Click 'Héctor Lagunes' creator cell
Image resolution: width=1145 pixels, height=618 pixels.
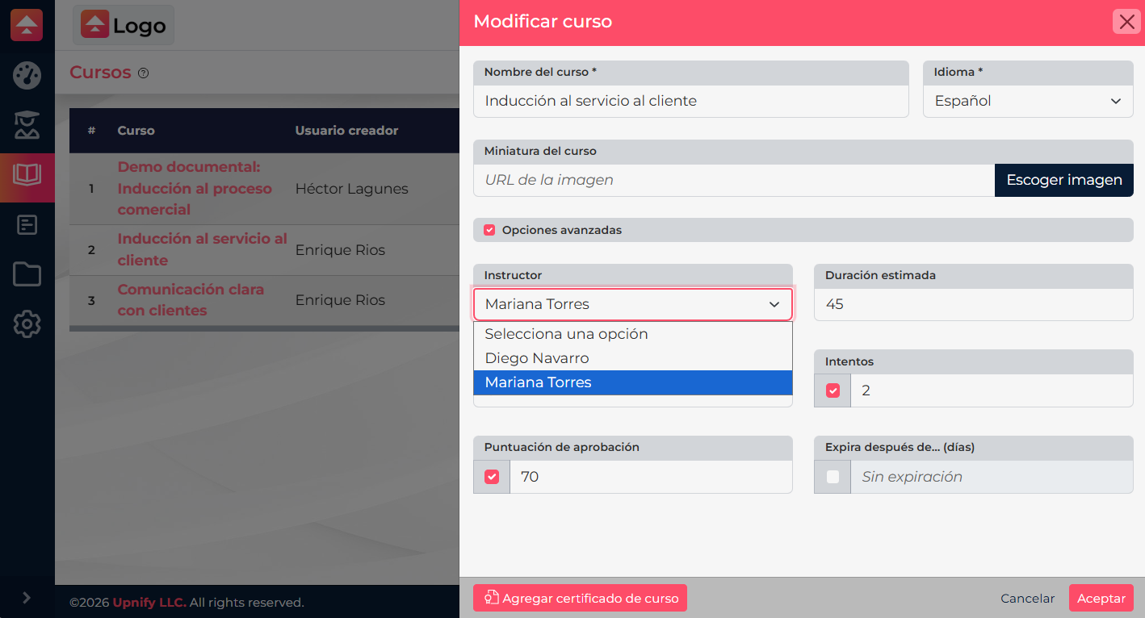click(352, 189)
